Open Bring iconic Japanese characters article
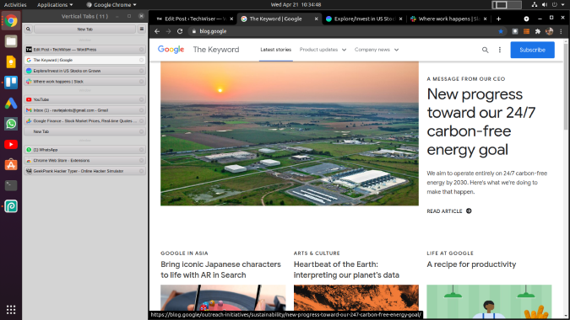 click(x=220, y=269)
